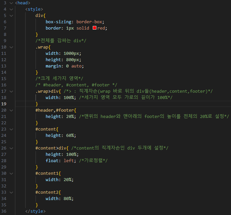Click the '#content2' selector

coord(47,192)
